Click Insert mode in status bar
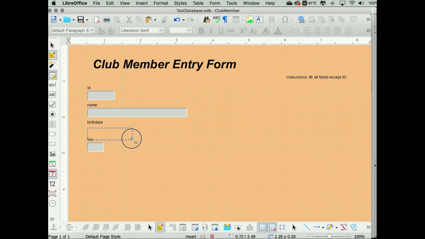The height and width of the screenshot is (239, 425). pyautogui.click(x=191, y=236)
